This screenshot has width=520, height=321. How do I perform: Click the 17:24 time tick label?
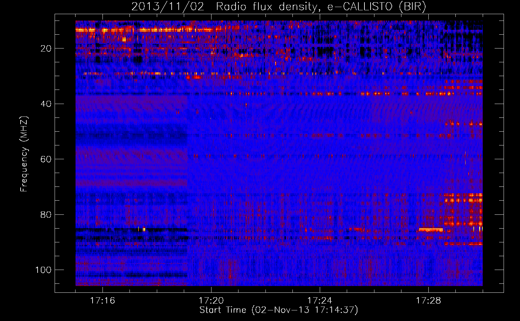pos(320,300)
